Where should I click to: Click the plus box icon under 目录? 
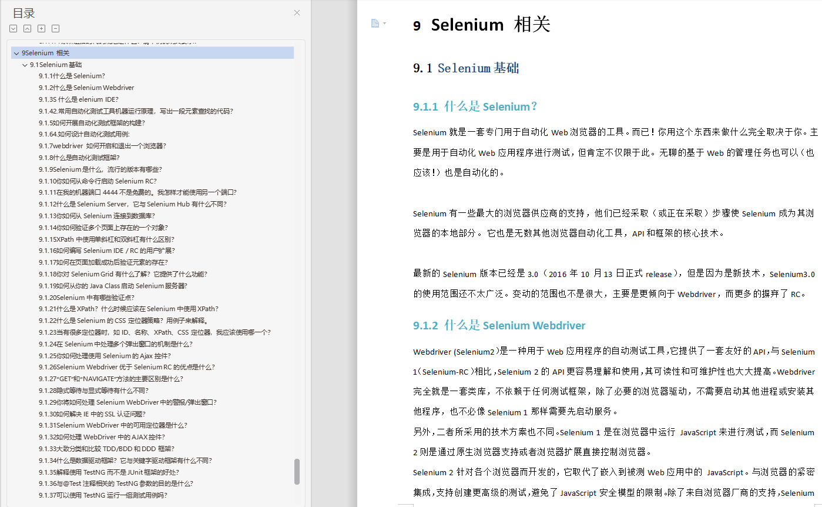(x=42, y=28)
